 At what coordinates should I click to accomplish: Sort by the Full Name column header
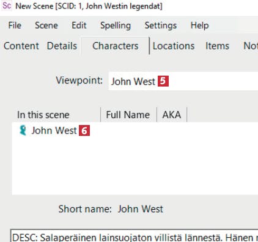point(128,115)
